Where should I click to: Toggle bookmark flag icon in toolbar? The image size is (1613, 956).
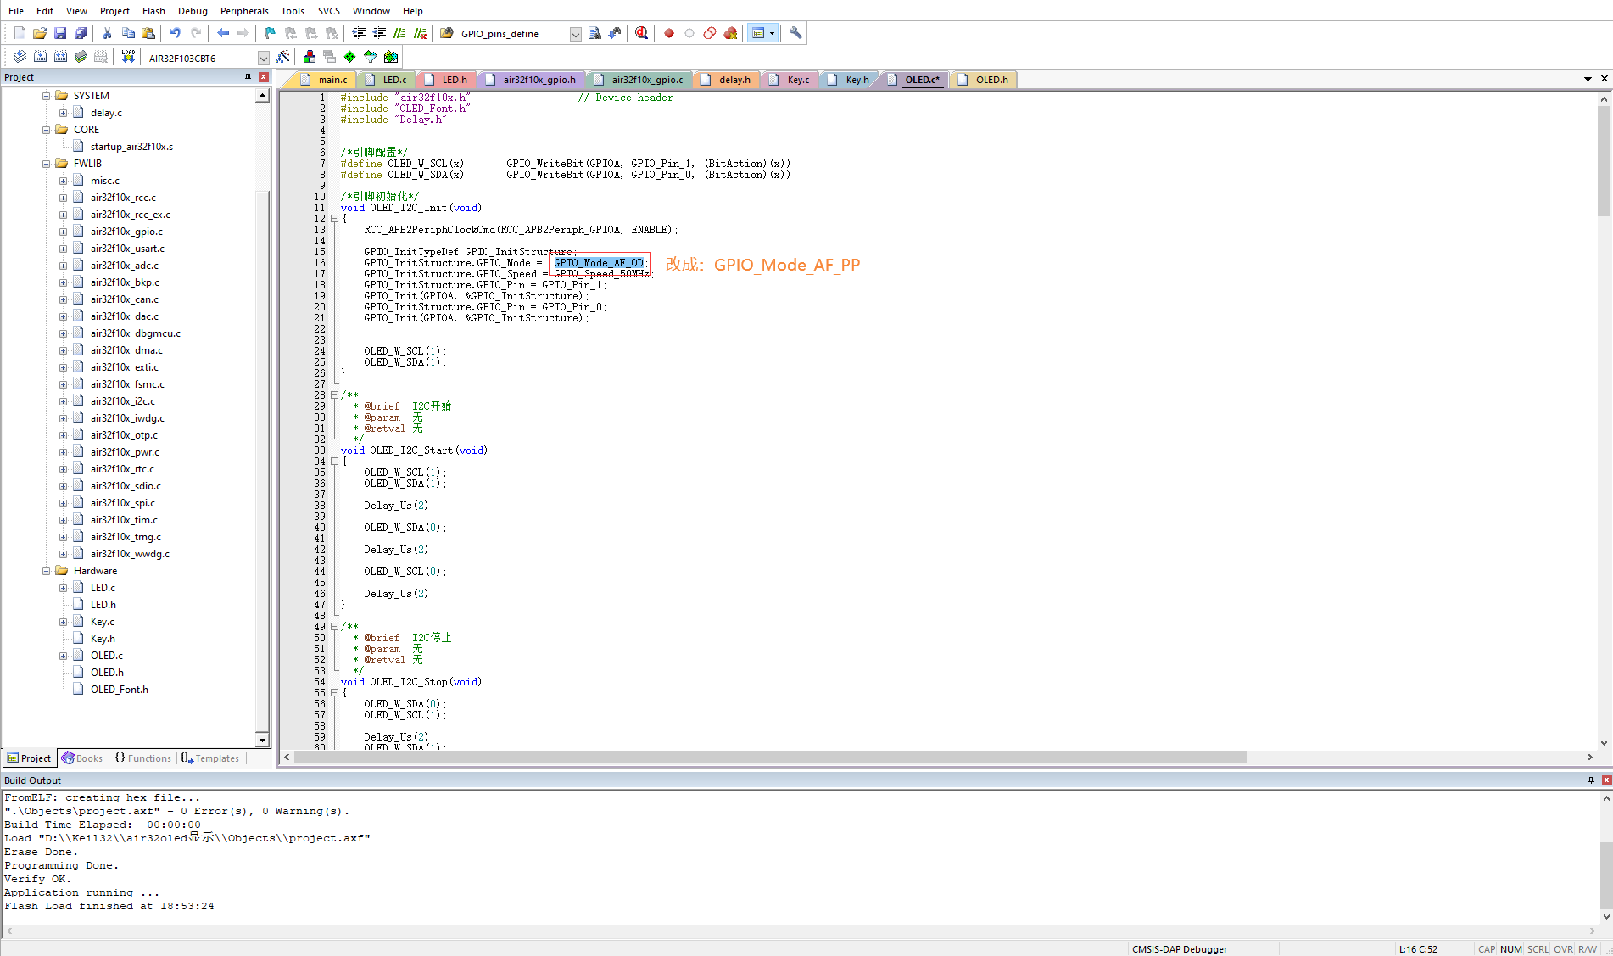270,33
